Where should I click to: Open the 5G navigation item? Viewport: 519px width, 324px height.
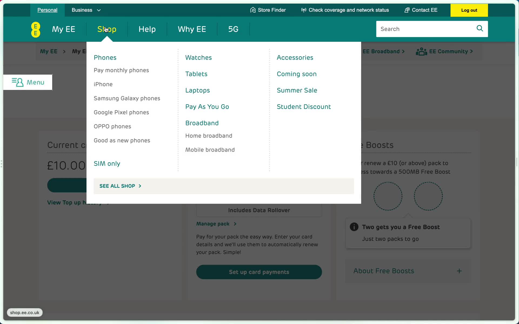pyautogui.click(x=233, y=29)
